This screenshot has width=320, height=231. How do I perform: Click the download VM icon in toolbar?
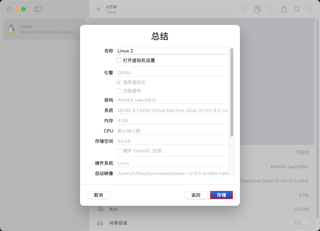click(x=271, y=9)
